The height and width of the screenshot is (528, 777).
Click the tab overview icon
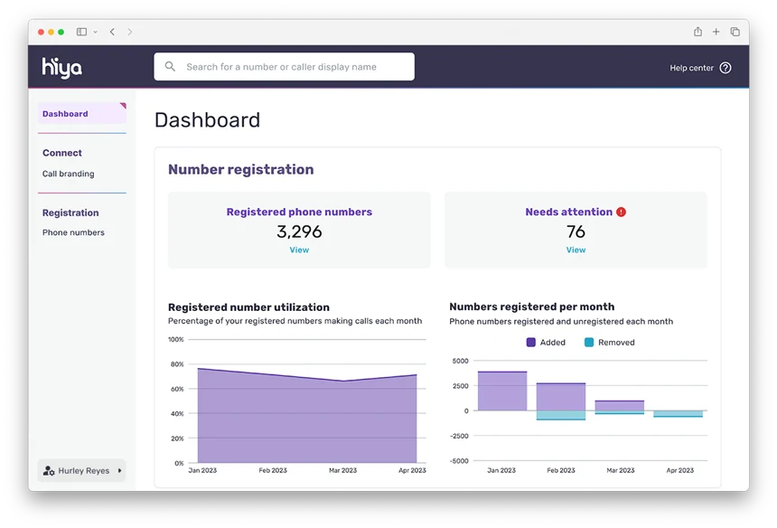[x=735, y=31]
